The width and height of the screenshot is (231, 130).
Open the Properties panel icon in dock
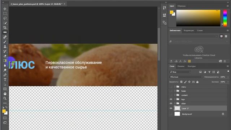click(x=165, y=15)
